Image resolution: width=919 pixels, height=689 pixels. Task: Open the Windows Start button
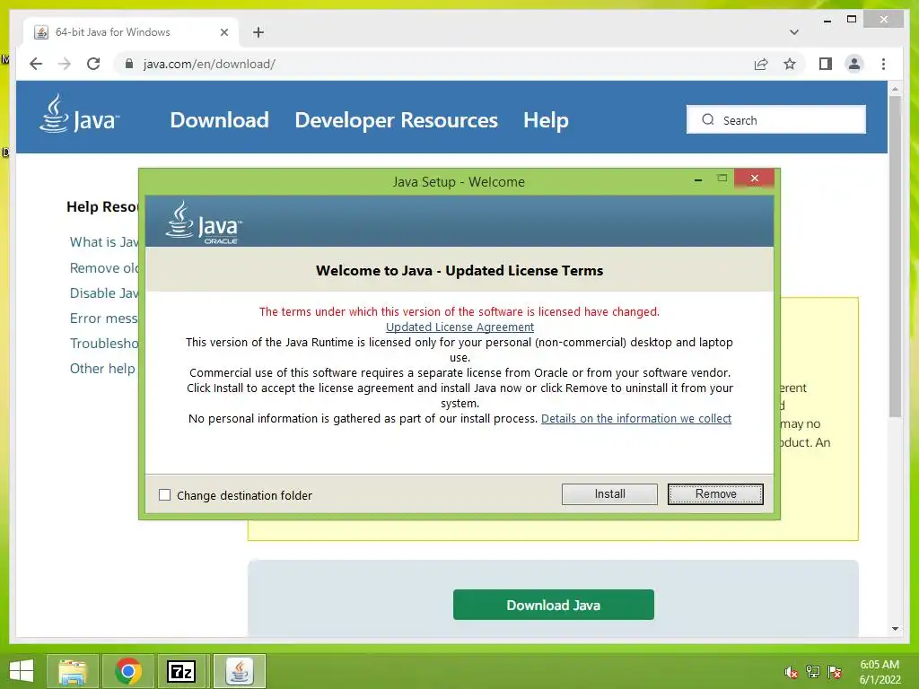(x=22, y=671)
